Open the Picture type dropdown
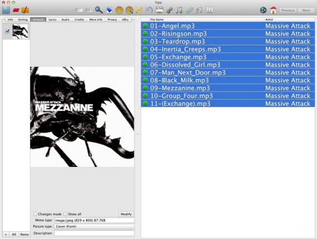The image size is (317, 239). pos(94,226)
